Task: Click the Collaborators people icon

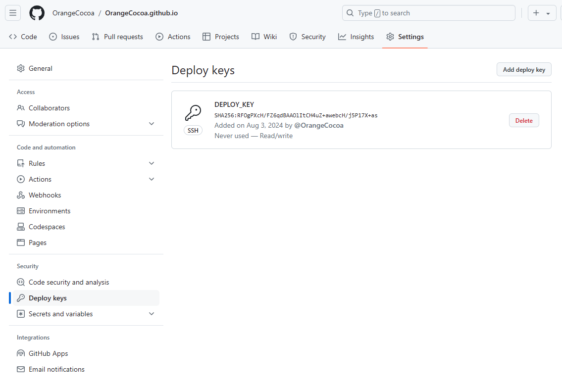Action: pos(21,108)
